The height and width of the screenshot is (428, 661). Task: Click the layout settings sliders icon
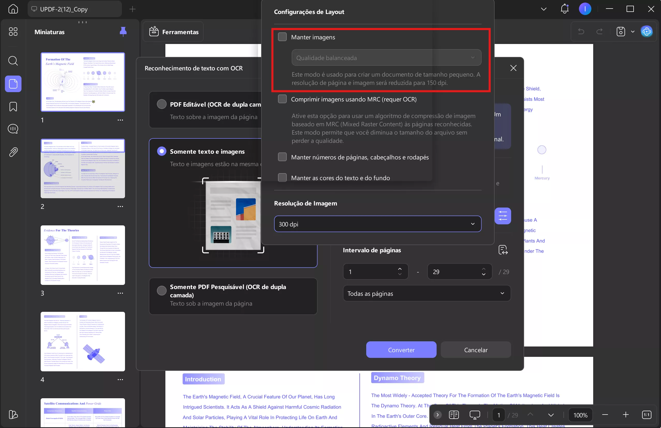coord(502,216)
